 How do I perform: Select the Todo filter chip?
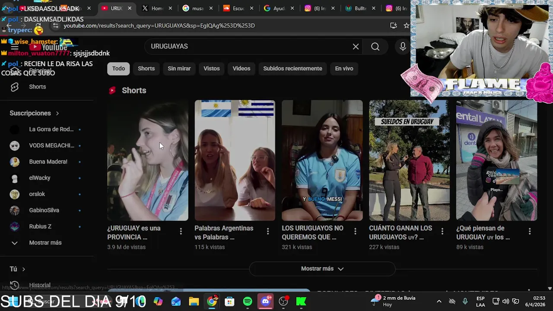click(118, 68)
